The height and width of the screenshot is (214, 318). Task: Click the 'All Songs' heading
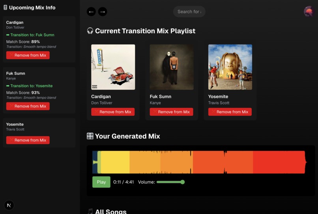[111, 212]
